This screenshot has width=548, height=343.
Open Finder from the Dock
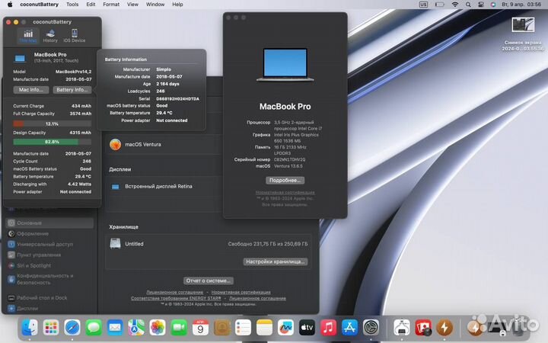coord(30,328)
